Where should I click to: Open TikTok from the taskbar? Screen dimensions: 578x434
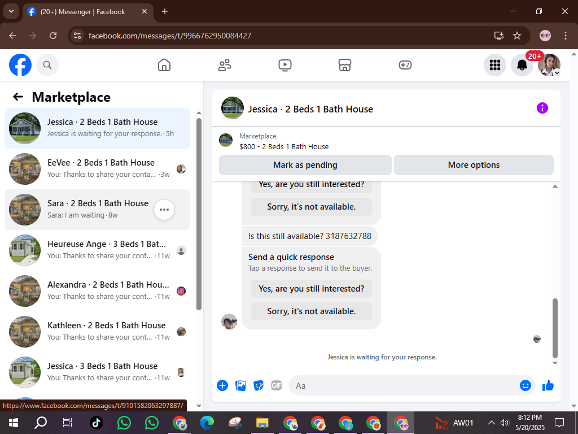96,423
